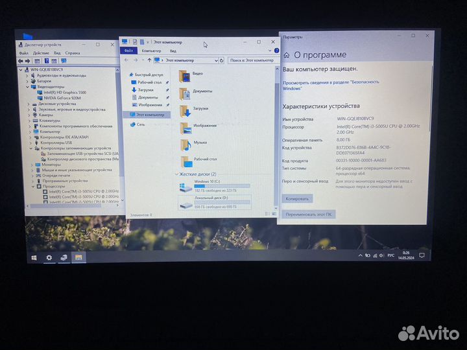Go up one level with Up arrow
This screenshot has width=467, height=350.
pos(149,60)
